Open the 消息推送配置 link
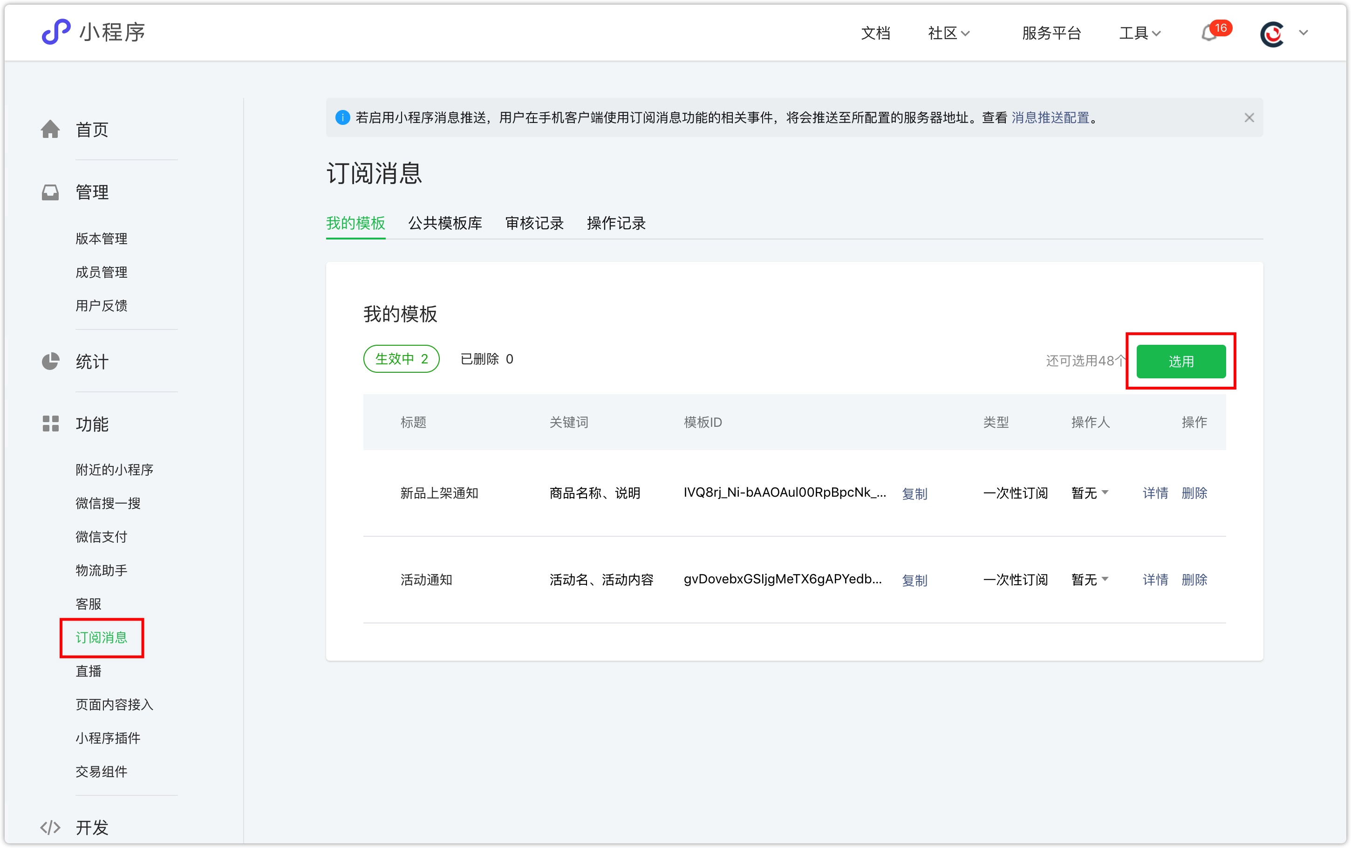 click(1050, 118)
